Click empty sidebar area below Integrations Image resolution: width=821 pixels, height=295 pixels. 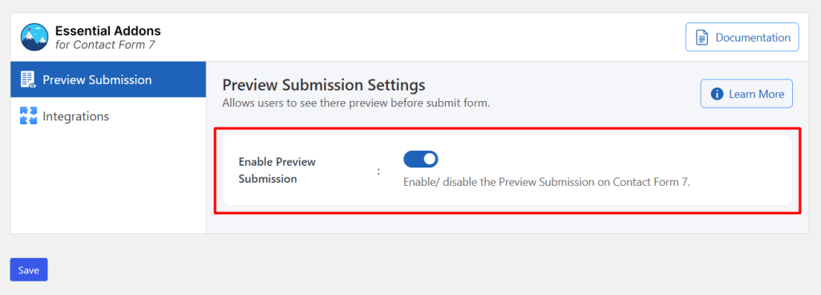(x=108, y=183)
